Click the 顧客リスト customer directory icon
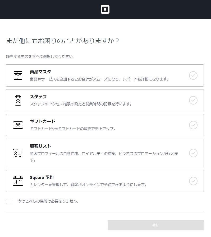211x237 pixels. [x=18, y=153]
